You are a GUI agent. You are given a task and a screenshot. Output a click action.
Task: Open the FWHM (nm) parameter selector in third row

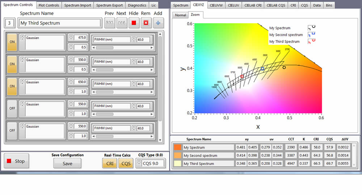[x=111, y=84]
